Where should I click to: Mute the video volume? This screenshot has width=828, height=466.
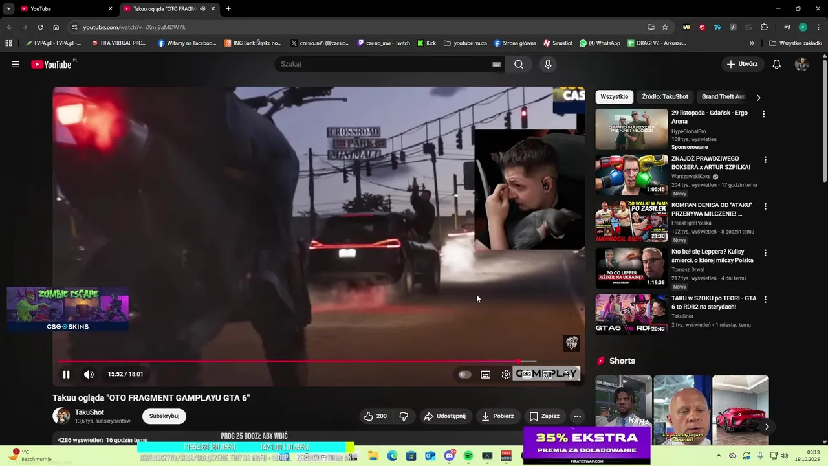click(x=89, y=374)
